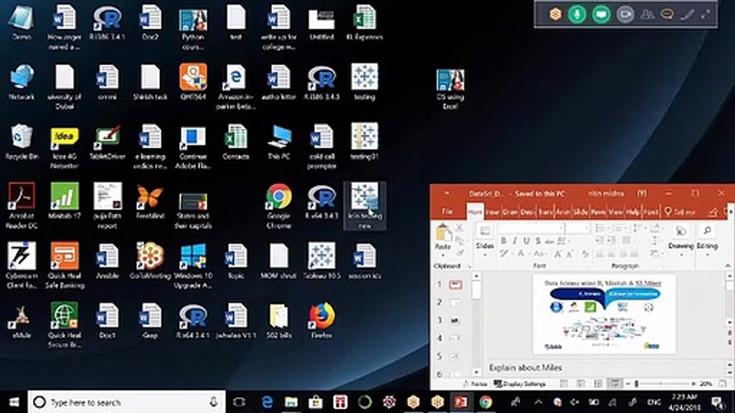Toggle Bold in PowerPoint's Font group
The width and height of the screenshot is (735, 413).
click(x=504, y=241)
